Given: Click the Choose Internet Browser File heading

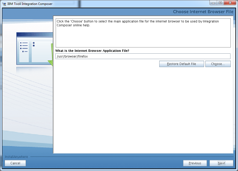Looking at the screenshot, I should (x=203, y=12).
